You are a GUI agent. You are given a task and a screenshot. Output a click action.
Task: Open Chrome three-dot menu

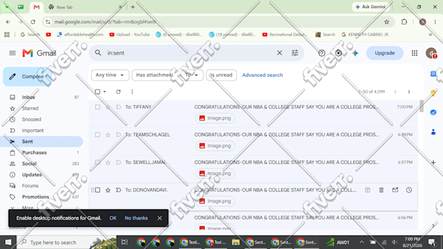click(435, 21)
